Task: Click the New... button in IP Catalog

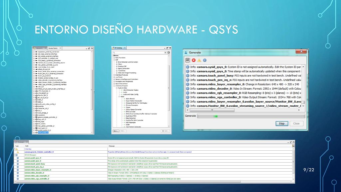Action: (x=116, y=131)
